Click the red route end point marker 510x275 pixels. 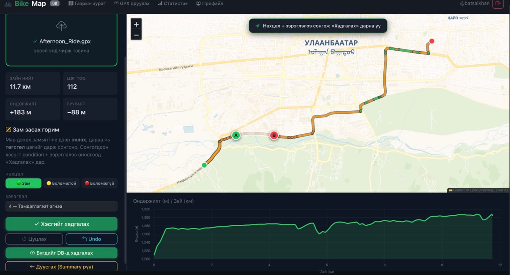[432, 41]
